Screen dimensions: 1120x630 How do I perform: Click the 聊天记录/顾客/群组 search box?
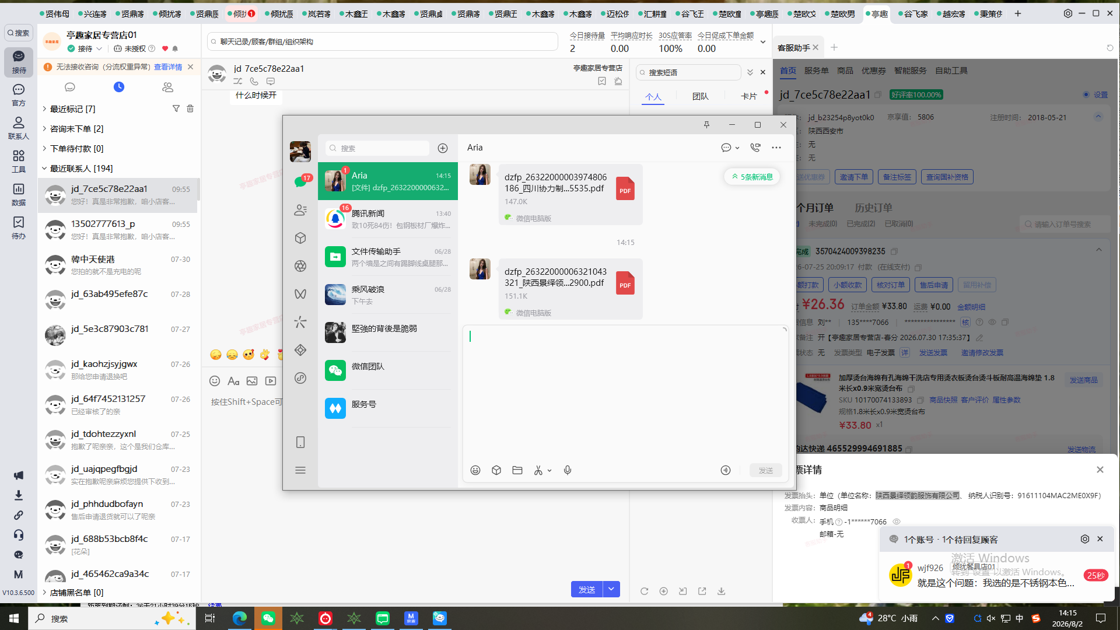point(383,41)
